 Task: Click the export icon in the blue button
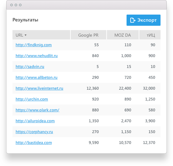pos(132,20)
